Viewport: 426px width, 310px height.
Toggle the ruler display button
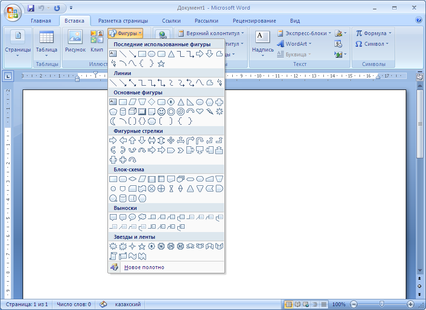419,77
